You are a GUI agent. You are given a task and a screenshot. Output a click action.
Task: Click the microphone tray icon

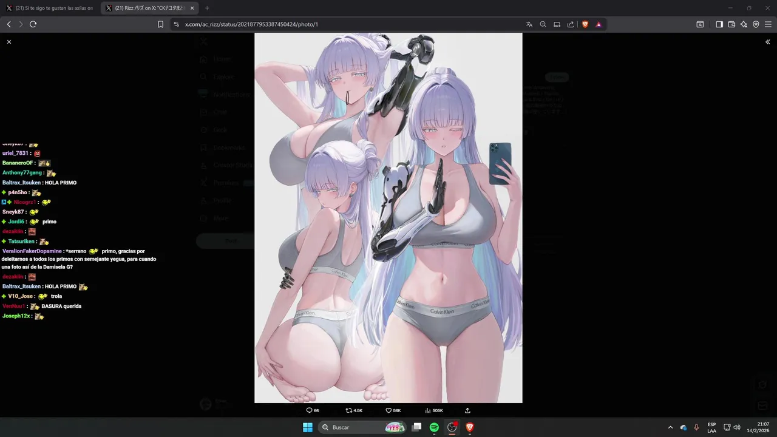pyautogui.click(x=696, y=427)
